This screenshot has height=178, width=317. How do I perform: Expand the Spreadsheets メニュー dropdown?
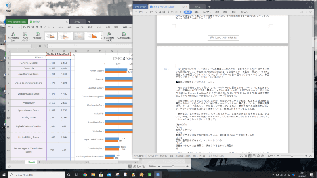14,27
